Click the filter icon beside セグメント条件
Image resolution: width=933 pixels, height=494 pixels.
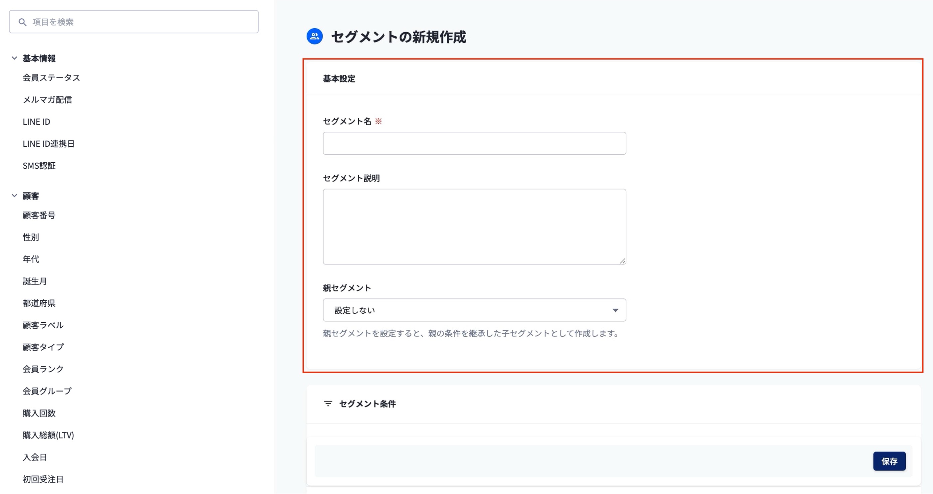(328, 404)
